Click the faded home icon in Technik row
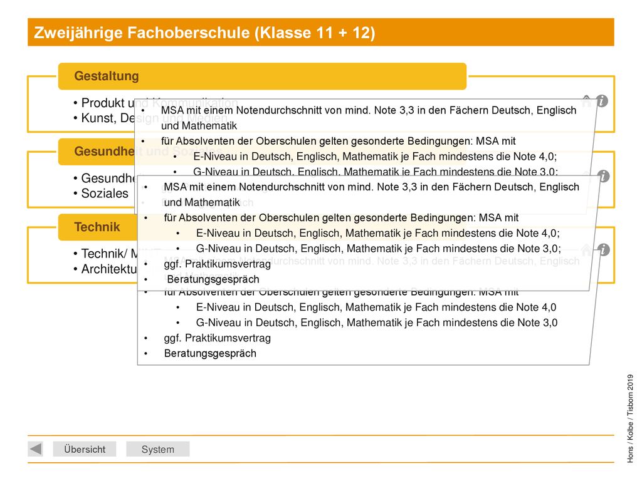 pyautogui.click(x=587, y=249)
